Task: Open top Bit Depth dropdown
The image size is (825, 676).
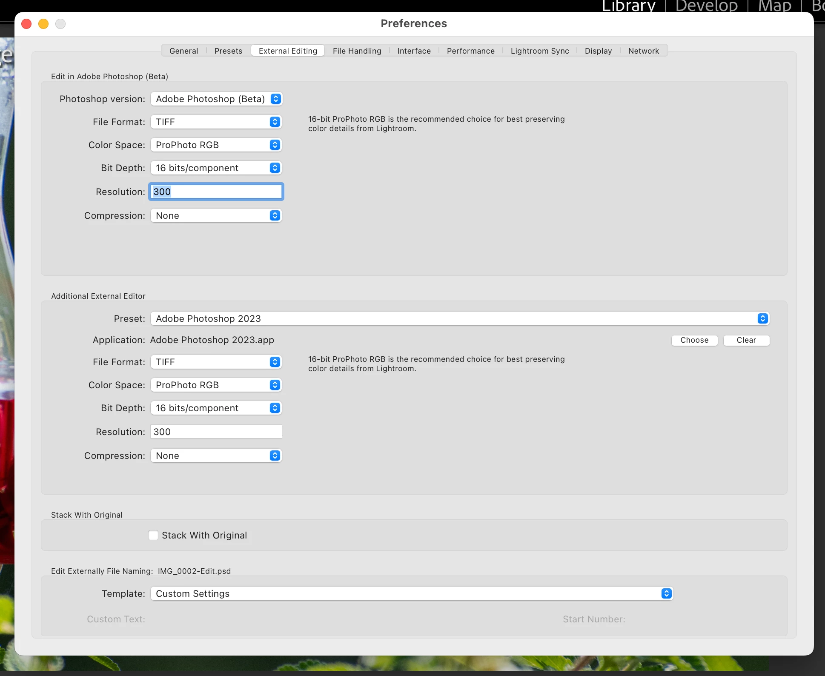Action: click(216, 168)
